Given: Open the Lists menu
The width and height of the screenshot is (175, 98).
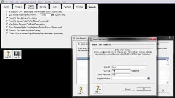Looking at the screenshot, I should click(x=16, y=2).
